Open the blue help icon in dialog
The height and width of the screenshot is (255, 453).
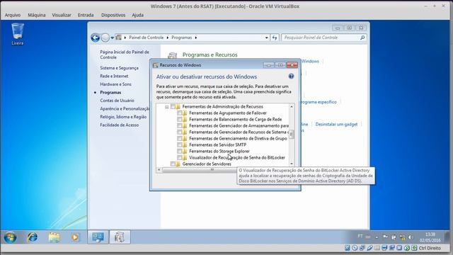coord(291,76)
